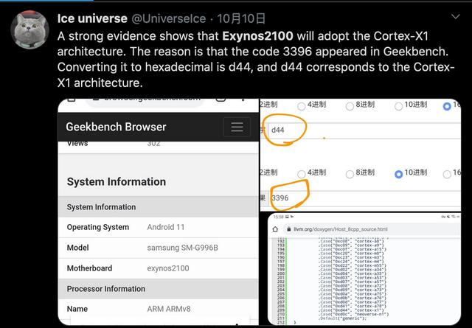
Task: Click the Operating System row label
Action: [x=98, y=227]
